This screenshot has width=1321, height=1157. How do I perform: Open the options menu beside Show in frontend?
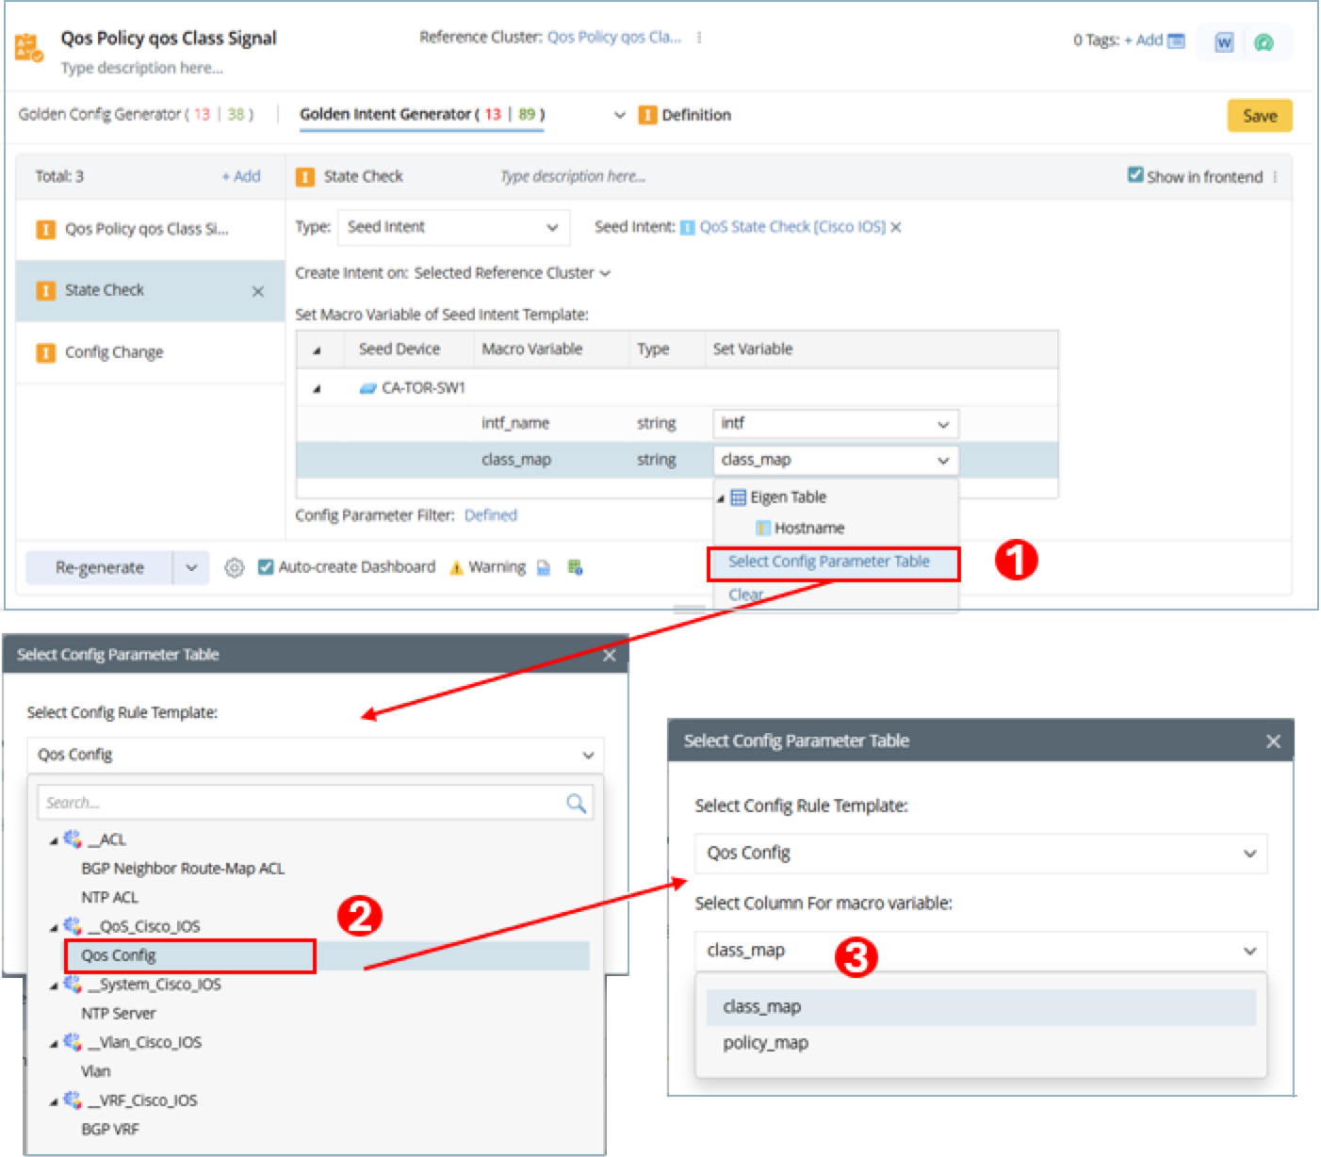(1275, 177)
